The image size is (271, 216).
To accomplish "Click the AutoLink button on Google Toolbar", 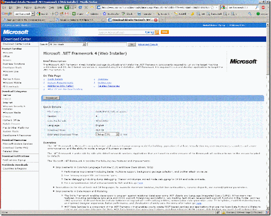I will 163,14.
